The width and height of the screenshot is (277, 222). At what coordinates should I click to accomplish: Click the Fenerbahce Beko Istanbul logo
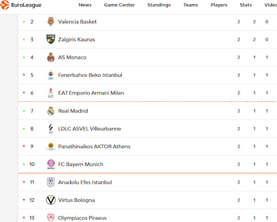(x=51, y=75)
